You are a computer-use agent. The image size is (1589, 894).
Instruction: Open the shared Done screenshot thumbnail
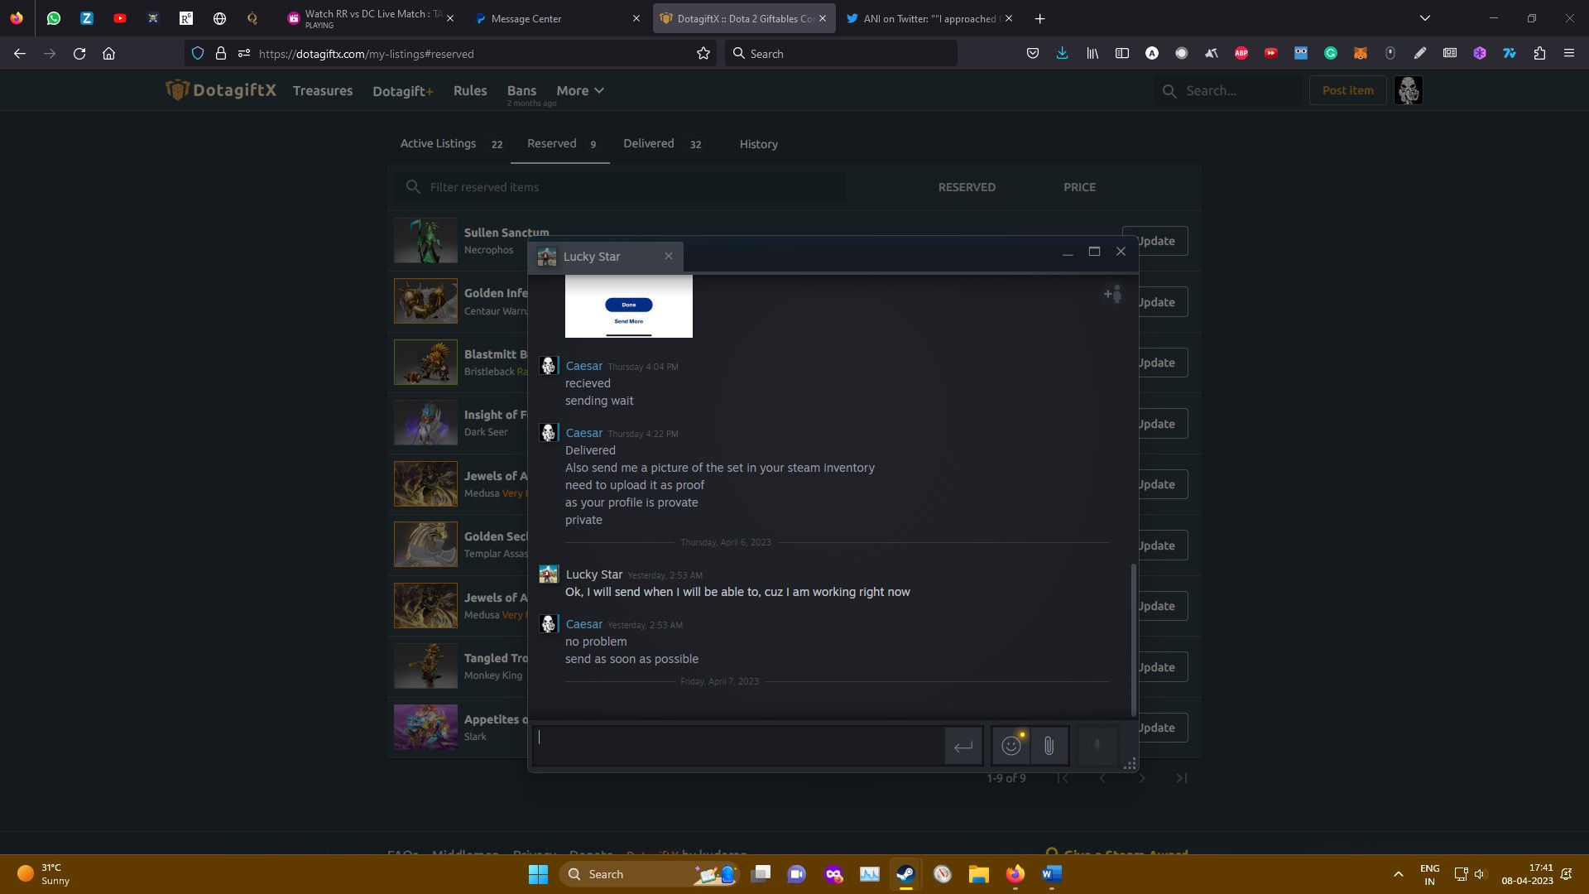click(628, 306)
